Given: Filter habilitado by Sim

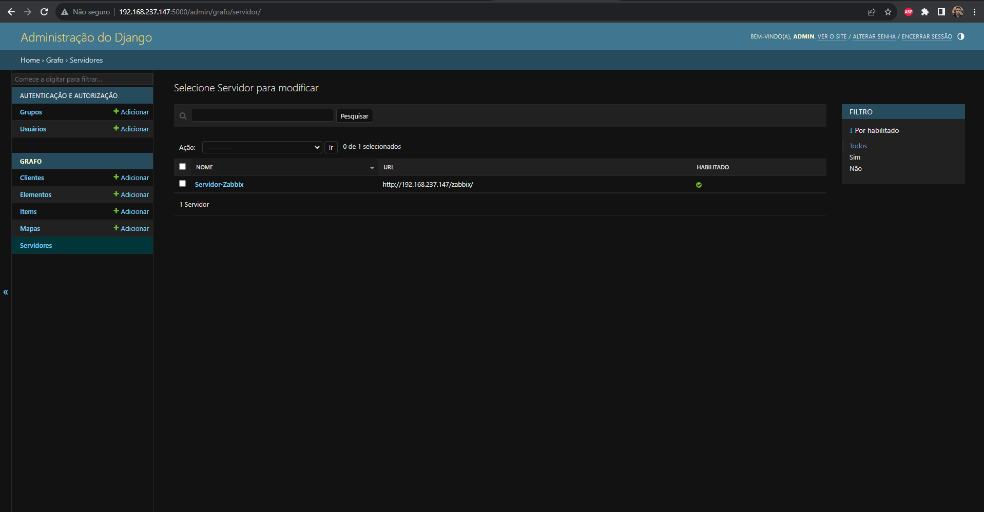Looking at the screenshot, I should 855,157.
